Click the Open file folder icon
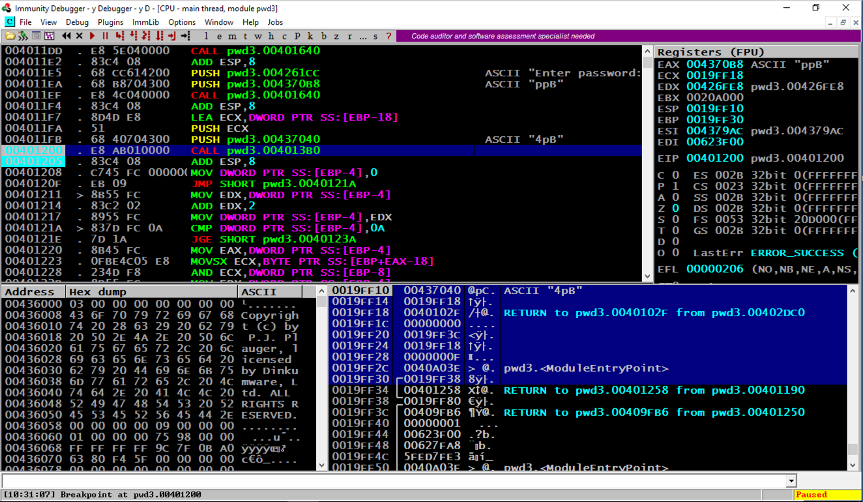Image resolution: width=863 pixels, height=502 pixels. 10,36
